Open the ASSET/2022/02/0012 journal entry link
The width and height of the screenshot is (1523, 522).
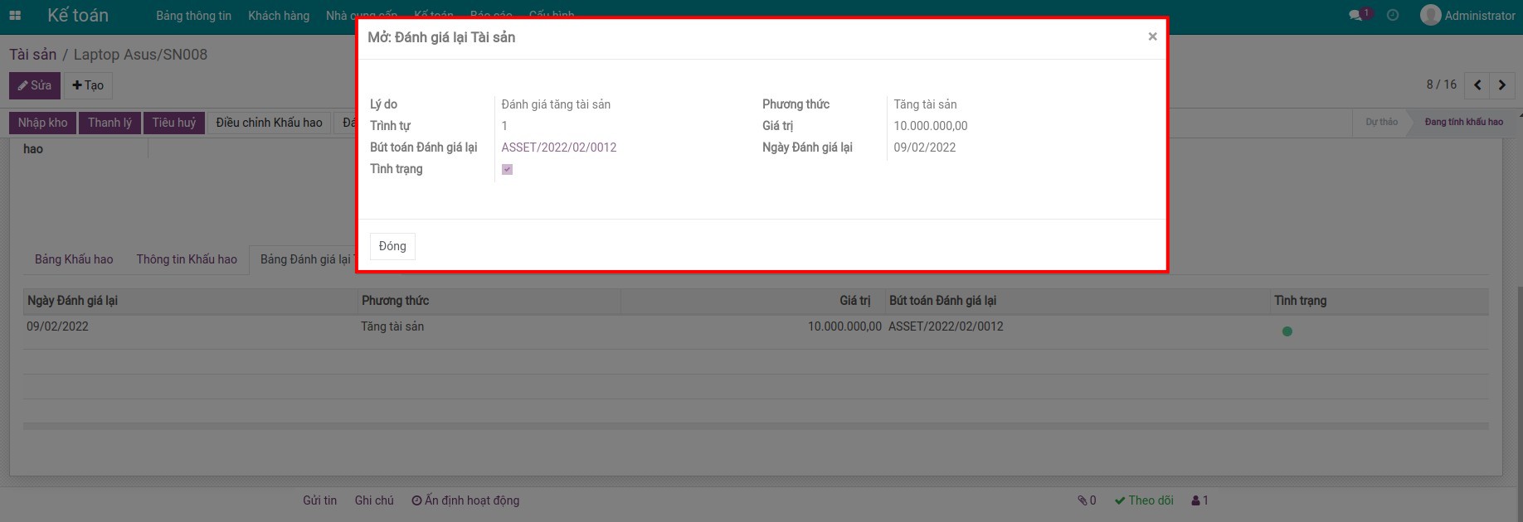[559, 147]
